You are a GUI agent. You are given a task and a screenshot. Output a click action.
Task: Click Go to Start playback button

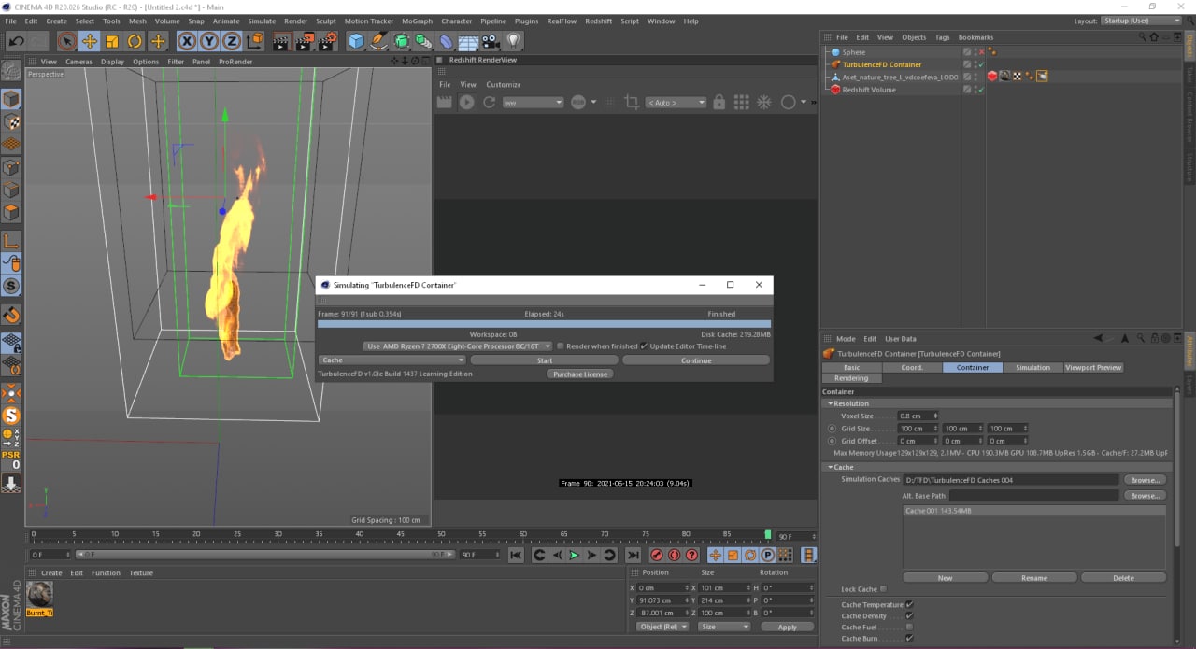(x=516, y=555)
